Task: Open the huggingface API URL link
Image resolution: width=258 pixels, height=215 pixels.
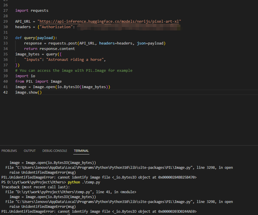Action: point(110,22)
